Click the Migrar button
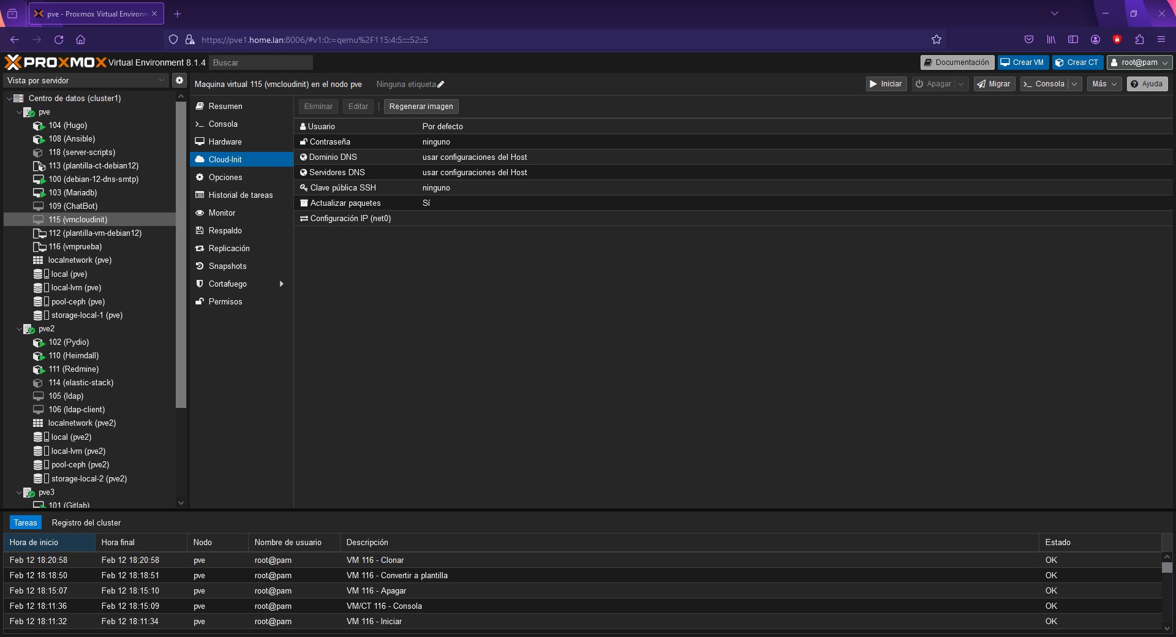The width and height of the screenshot is (1176, 637). 993,84
